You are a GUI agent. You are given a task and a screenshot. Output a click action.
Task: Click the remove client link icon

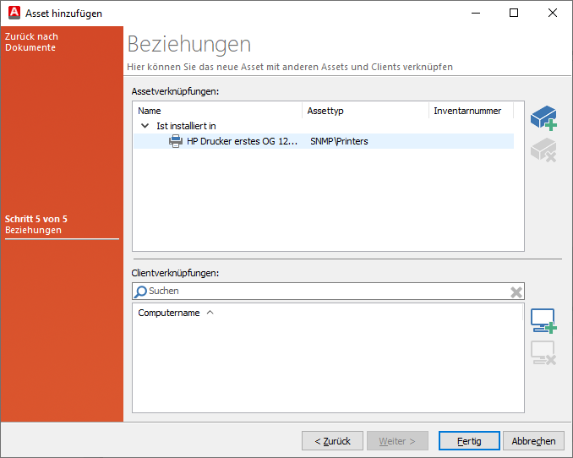(x=543, y=352)
